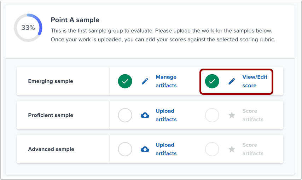Click green checkmark next to View/Edit score
302x180 pixels.
coord(212,81)
